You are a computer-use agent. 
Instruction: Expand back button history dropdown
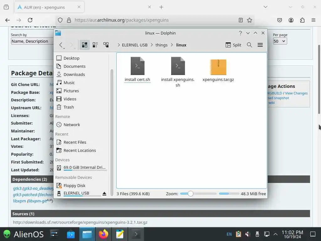(x=64, y=48)
